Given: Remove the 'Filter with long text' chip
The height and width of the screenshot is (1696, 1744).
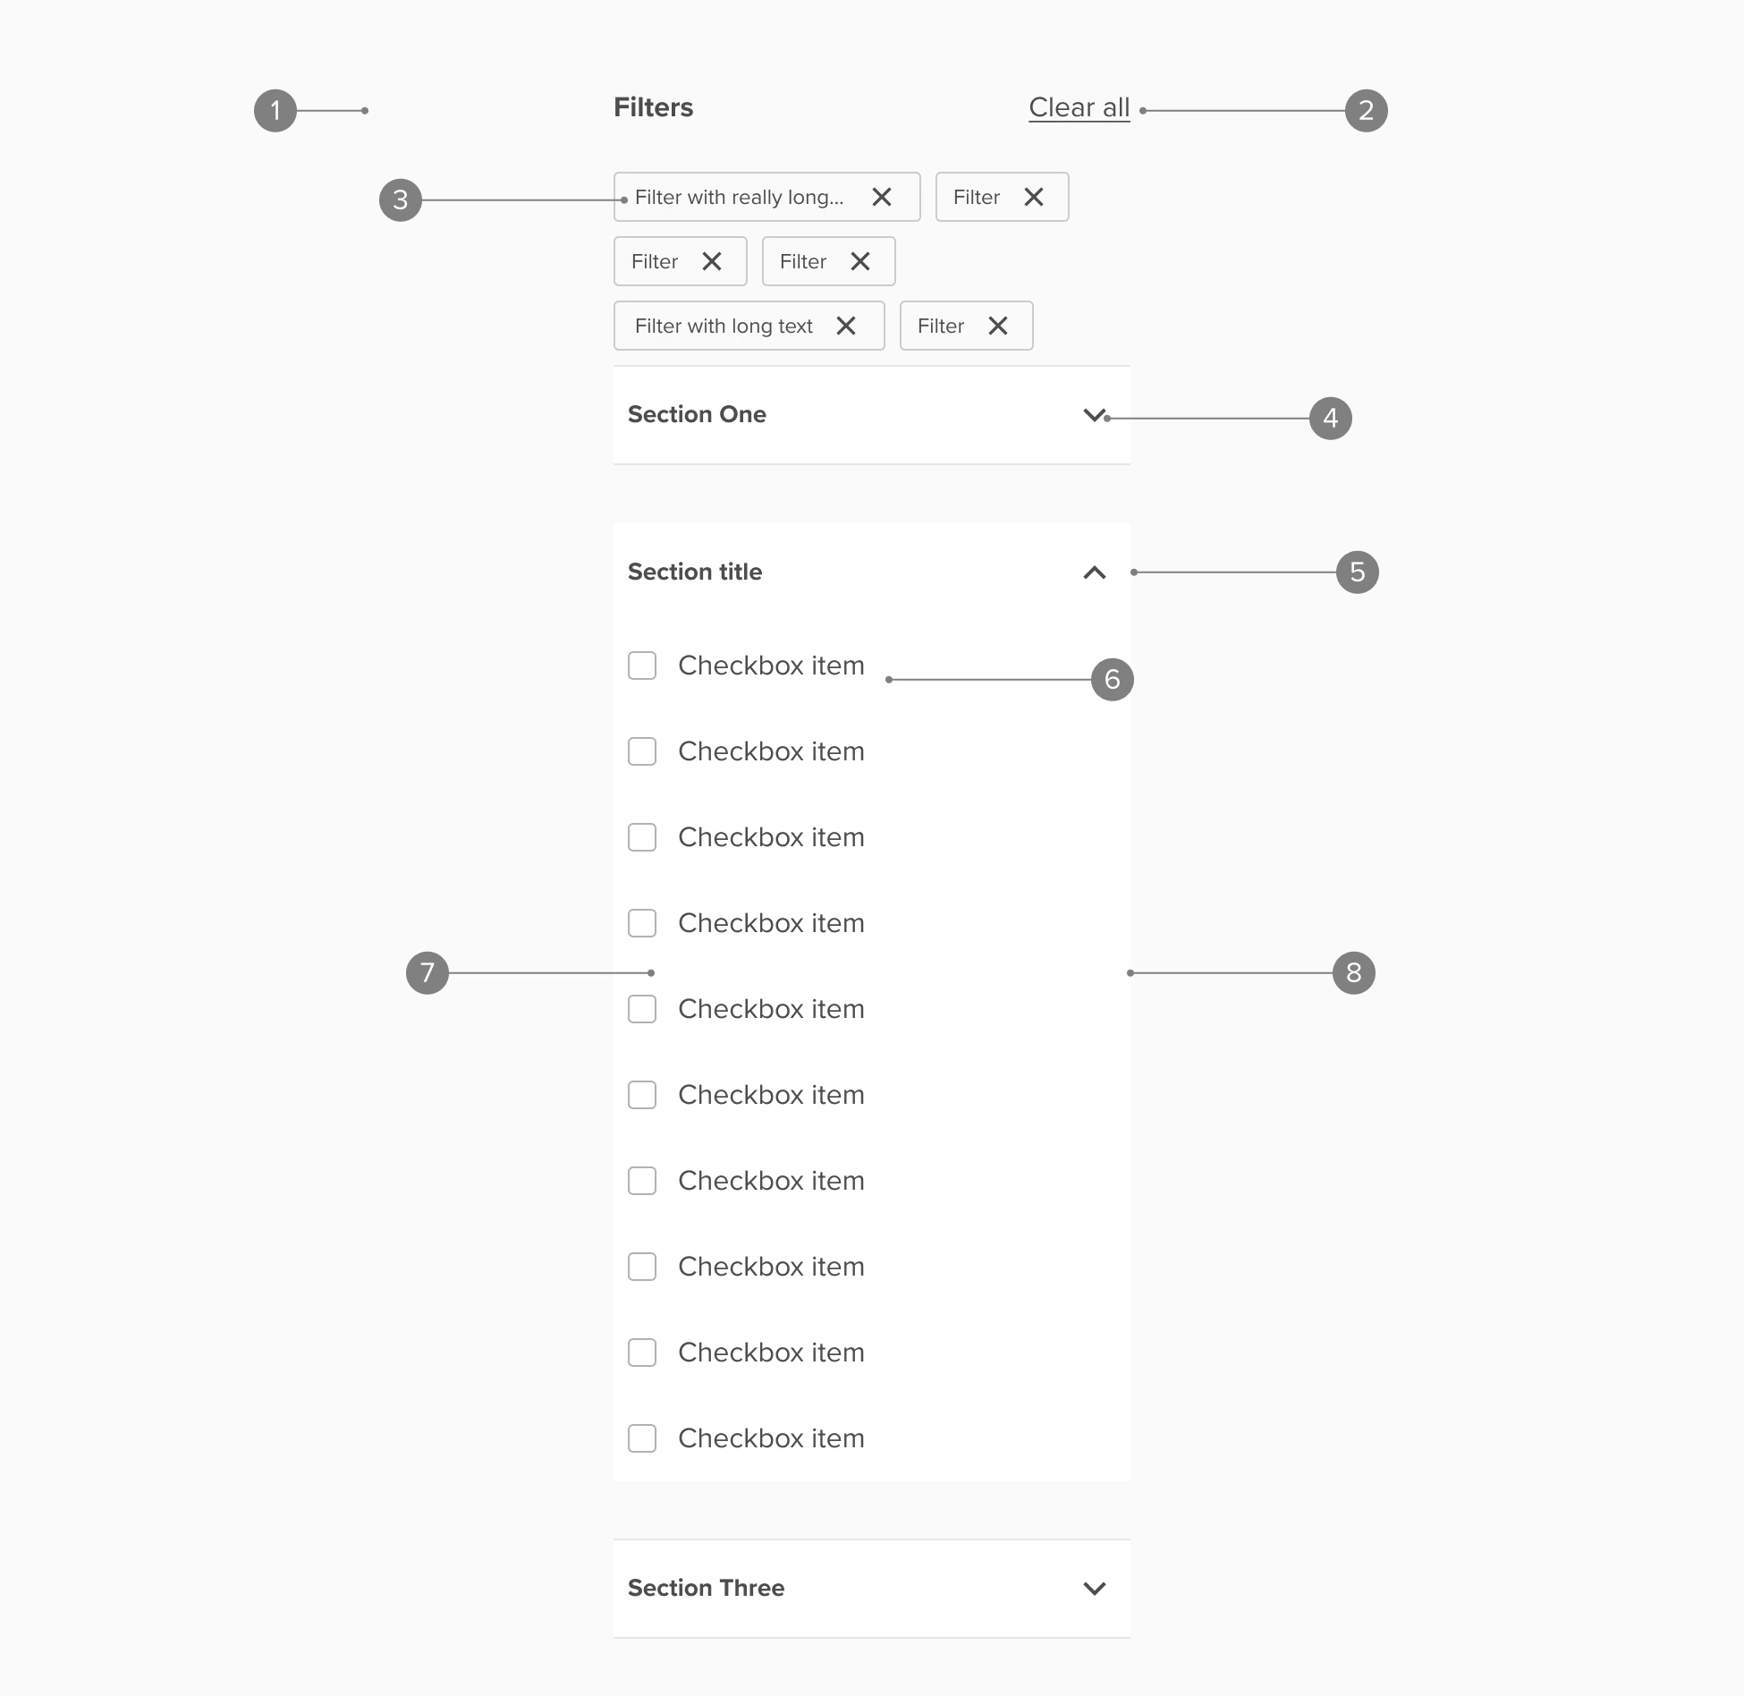Looking at the screenshot, I should point(846,326).
